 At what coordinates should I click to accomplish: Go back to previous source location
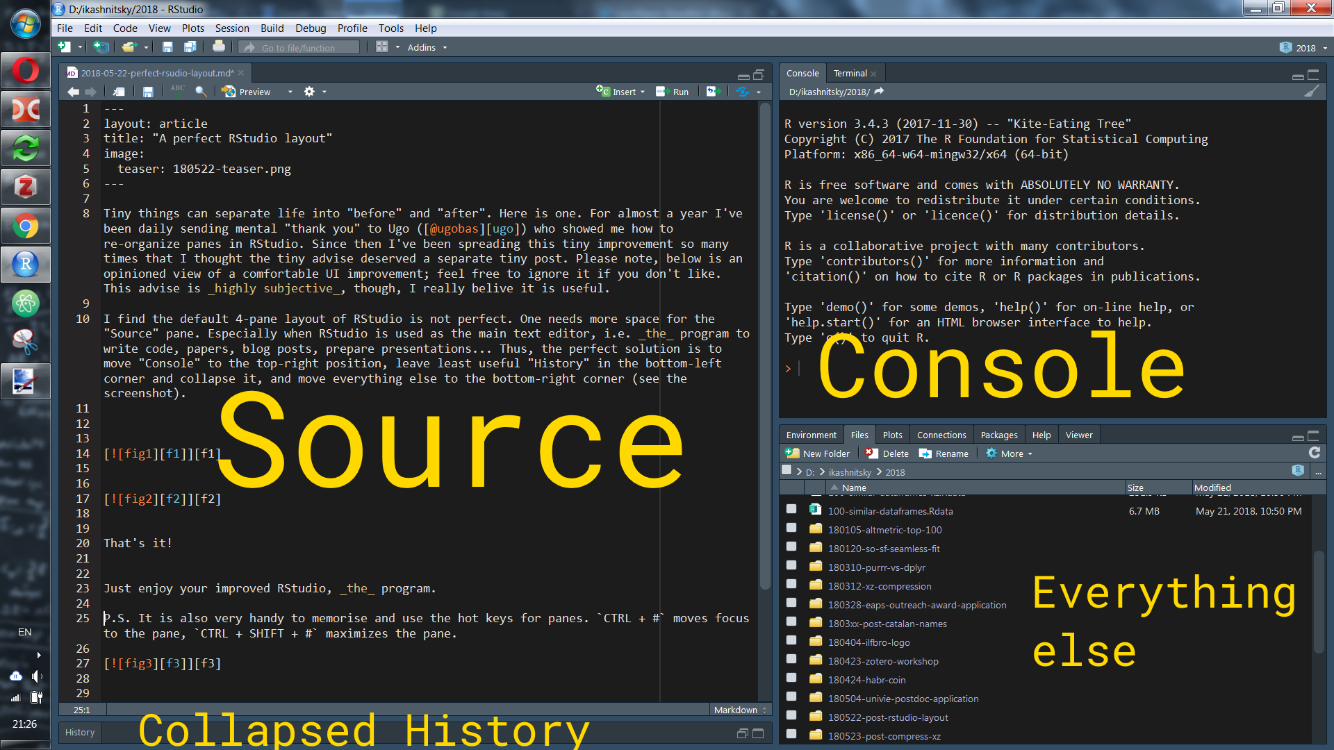pyautogui.click(x=73, y=92)
